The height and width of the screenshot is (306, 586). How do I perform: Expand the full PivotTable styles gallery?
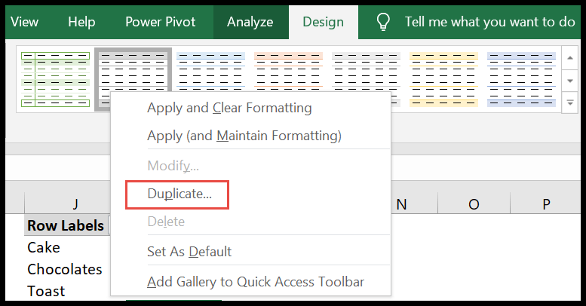point(572,102)
